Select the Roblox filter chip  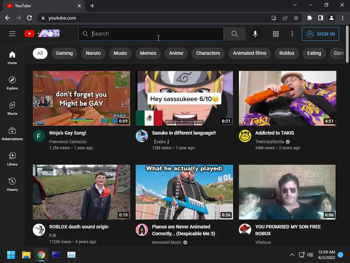tap(287, 53)
